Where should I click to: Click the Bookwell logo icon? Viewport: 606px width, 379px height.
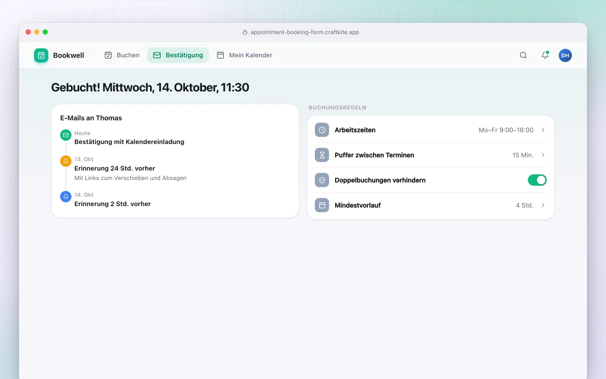41,55
